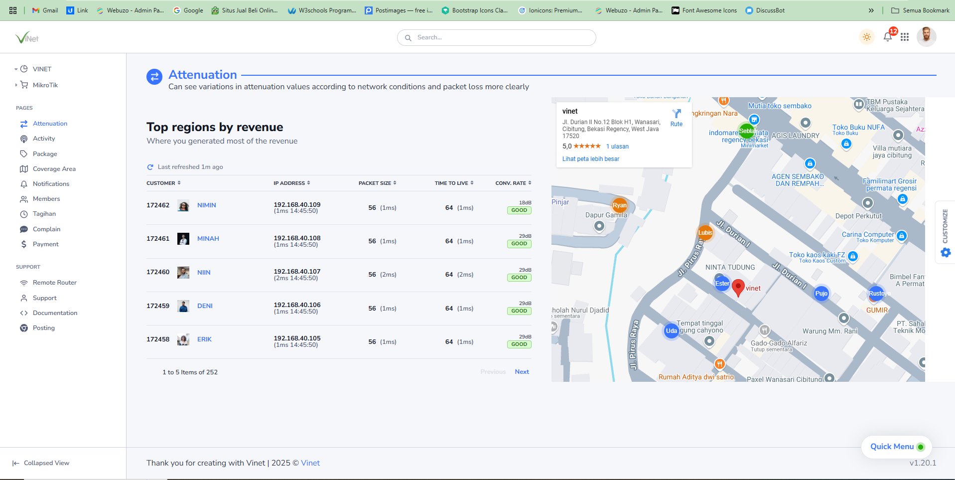The width and height of the screenshot is (955, 480).
Task: Click DENI's avatar thumbnail
Action: 183,306
